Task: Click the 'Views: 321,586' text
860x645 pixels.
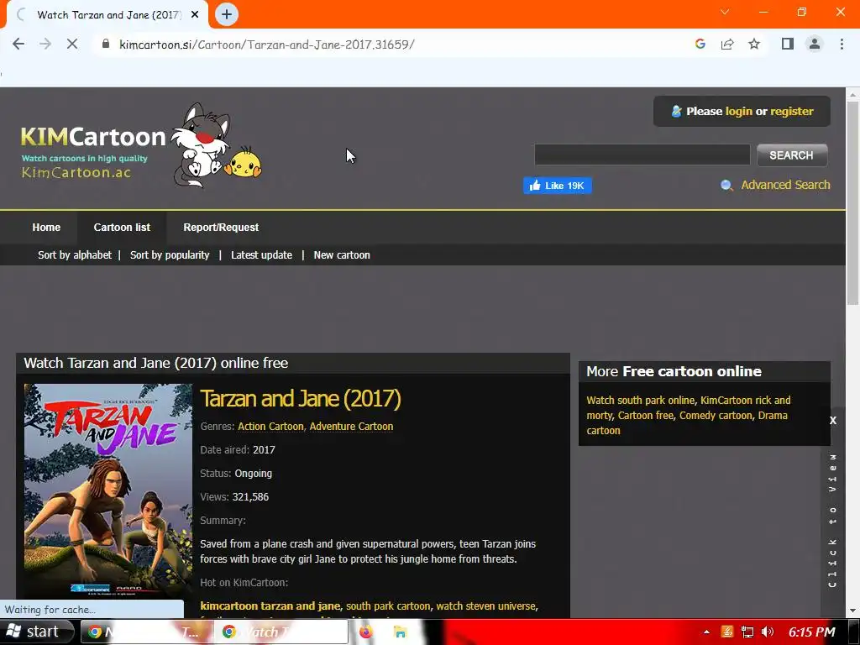Action: pos(234,497)
